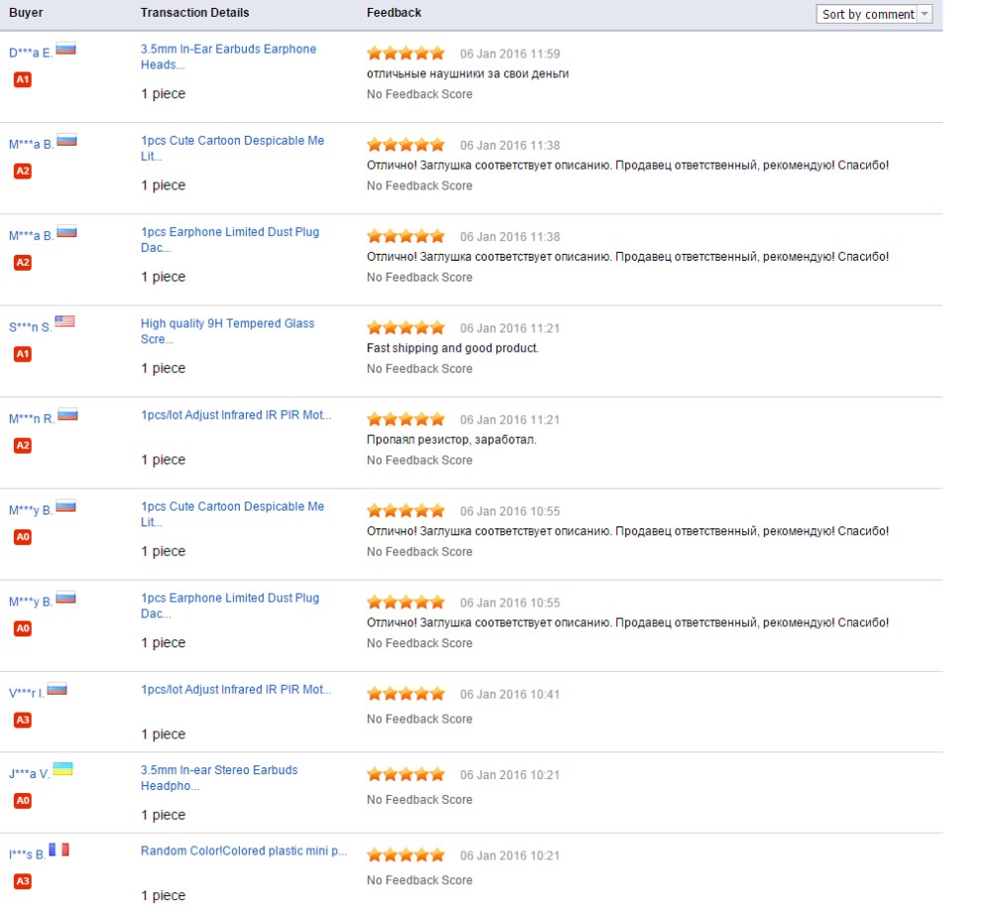The image size is (991, 913).
Task: Click the arrow on the sort dropdown
Action: [x=925, y=14]
